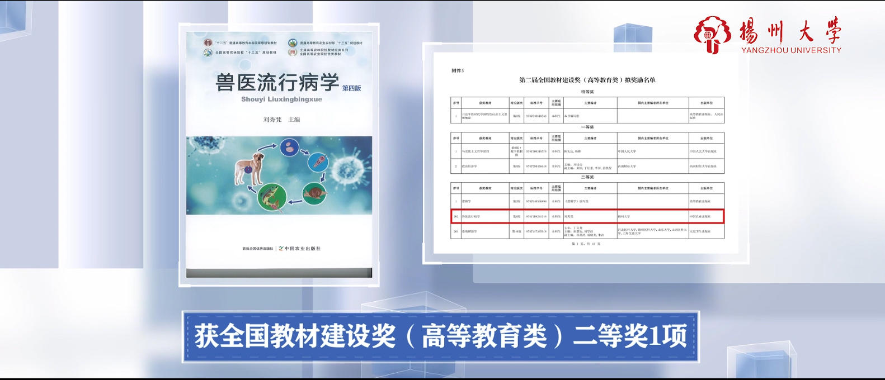This screenshot has height=380, width=885.
Task: Click the 第四版 edition label on the cover
Action: click(x=352, y=88)
